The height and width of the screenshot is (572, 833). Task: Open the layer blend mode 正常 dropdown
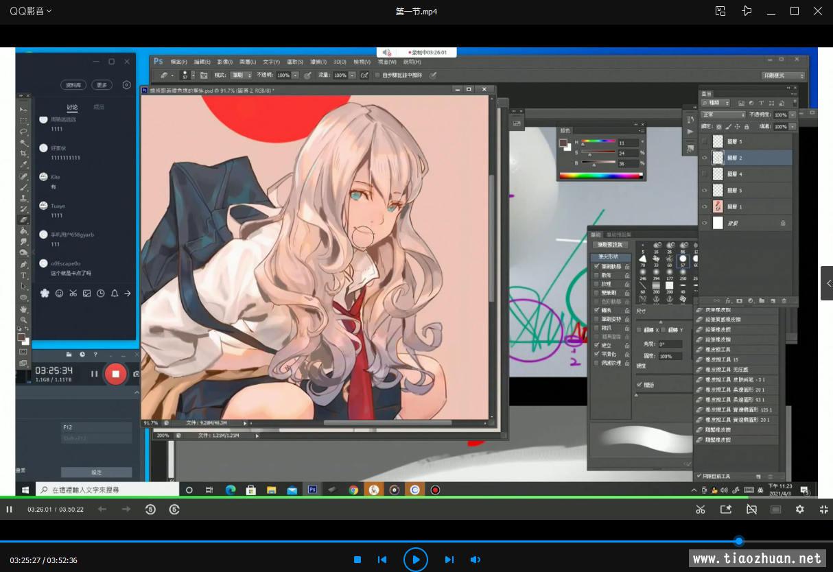click(723, 115)
